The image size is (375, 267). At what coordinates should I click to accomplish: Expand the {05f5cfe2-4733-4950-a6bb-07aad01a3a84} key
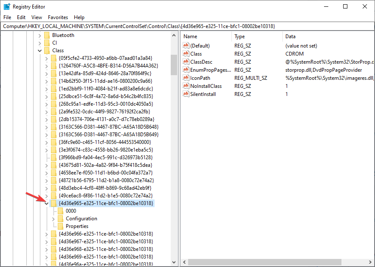[x=47, y=58]
